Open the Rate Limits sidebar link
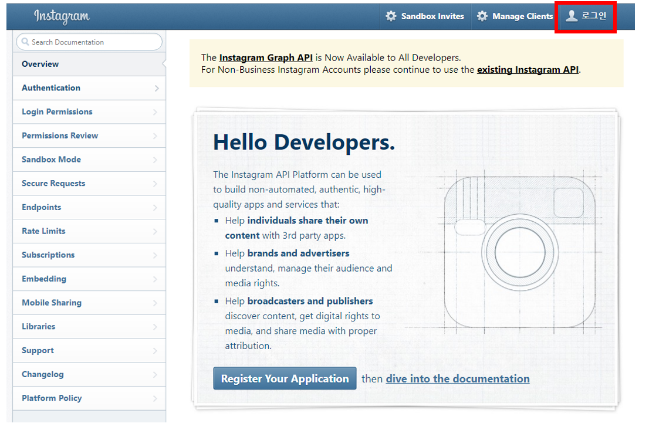This screenshot has width=649, height=430. tap(89, 231)
